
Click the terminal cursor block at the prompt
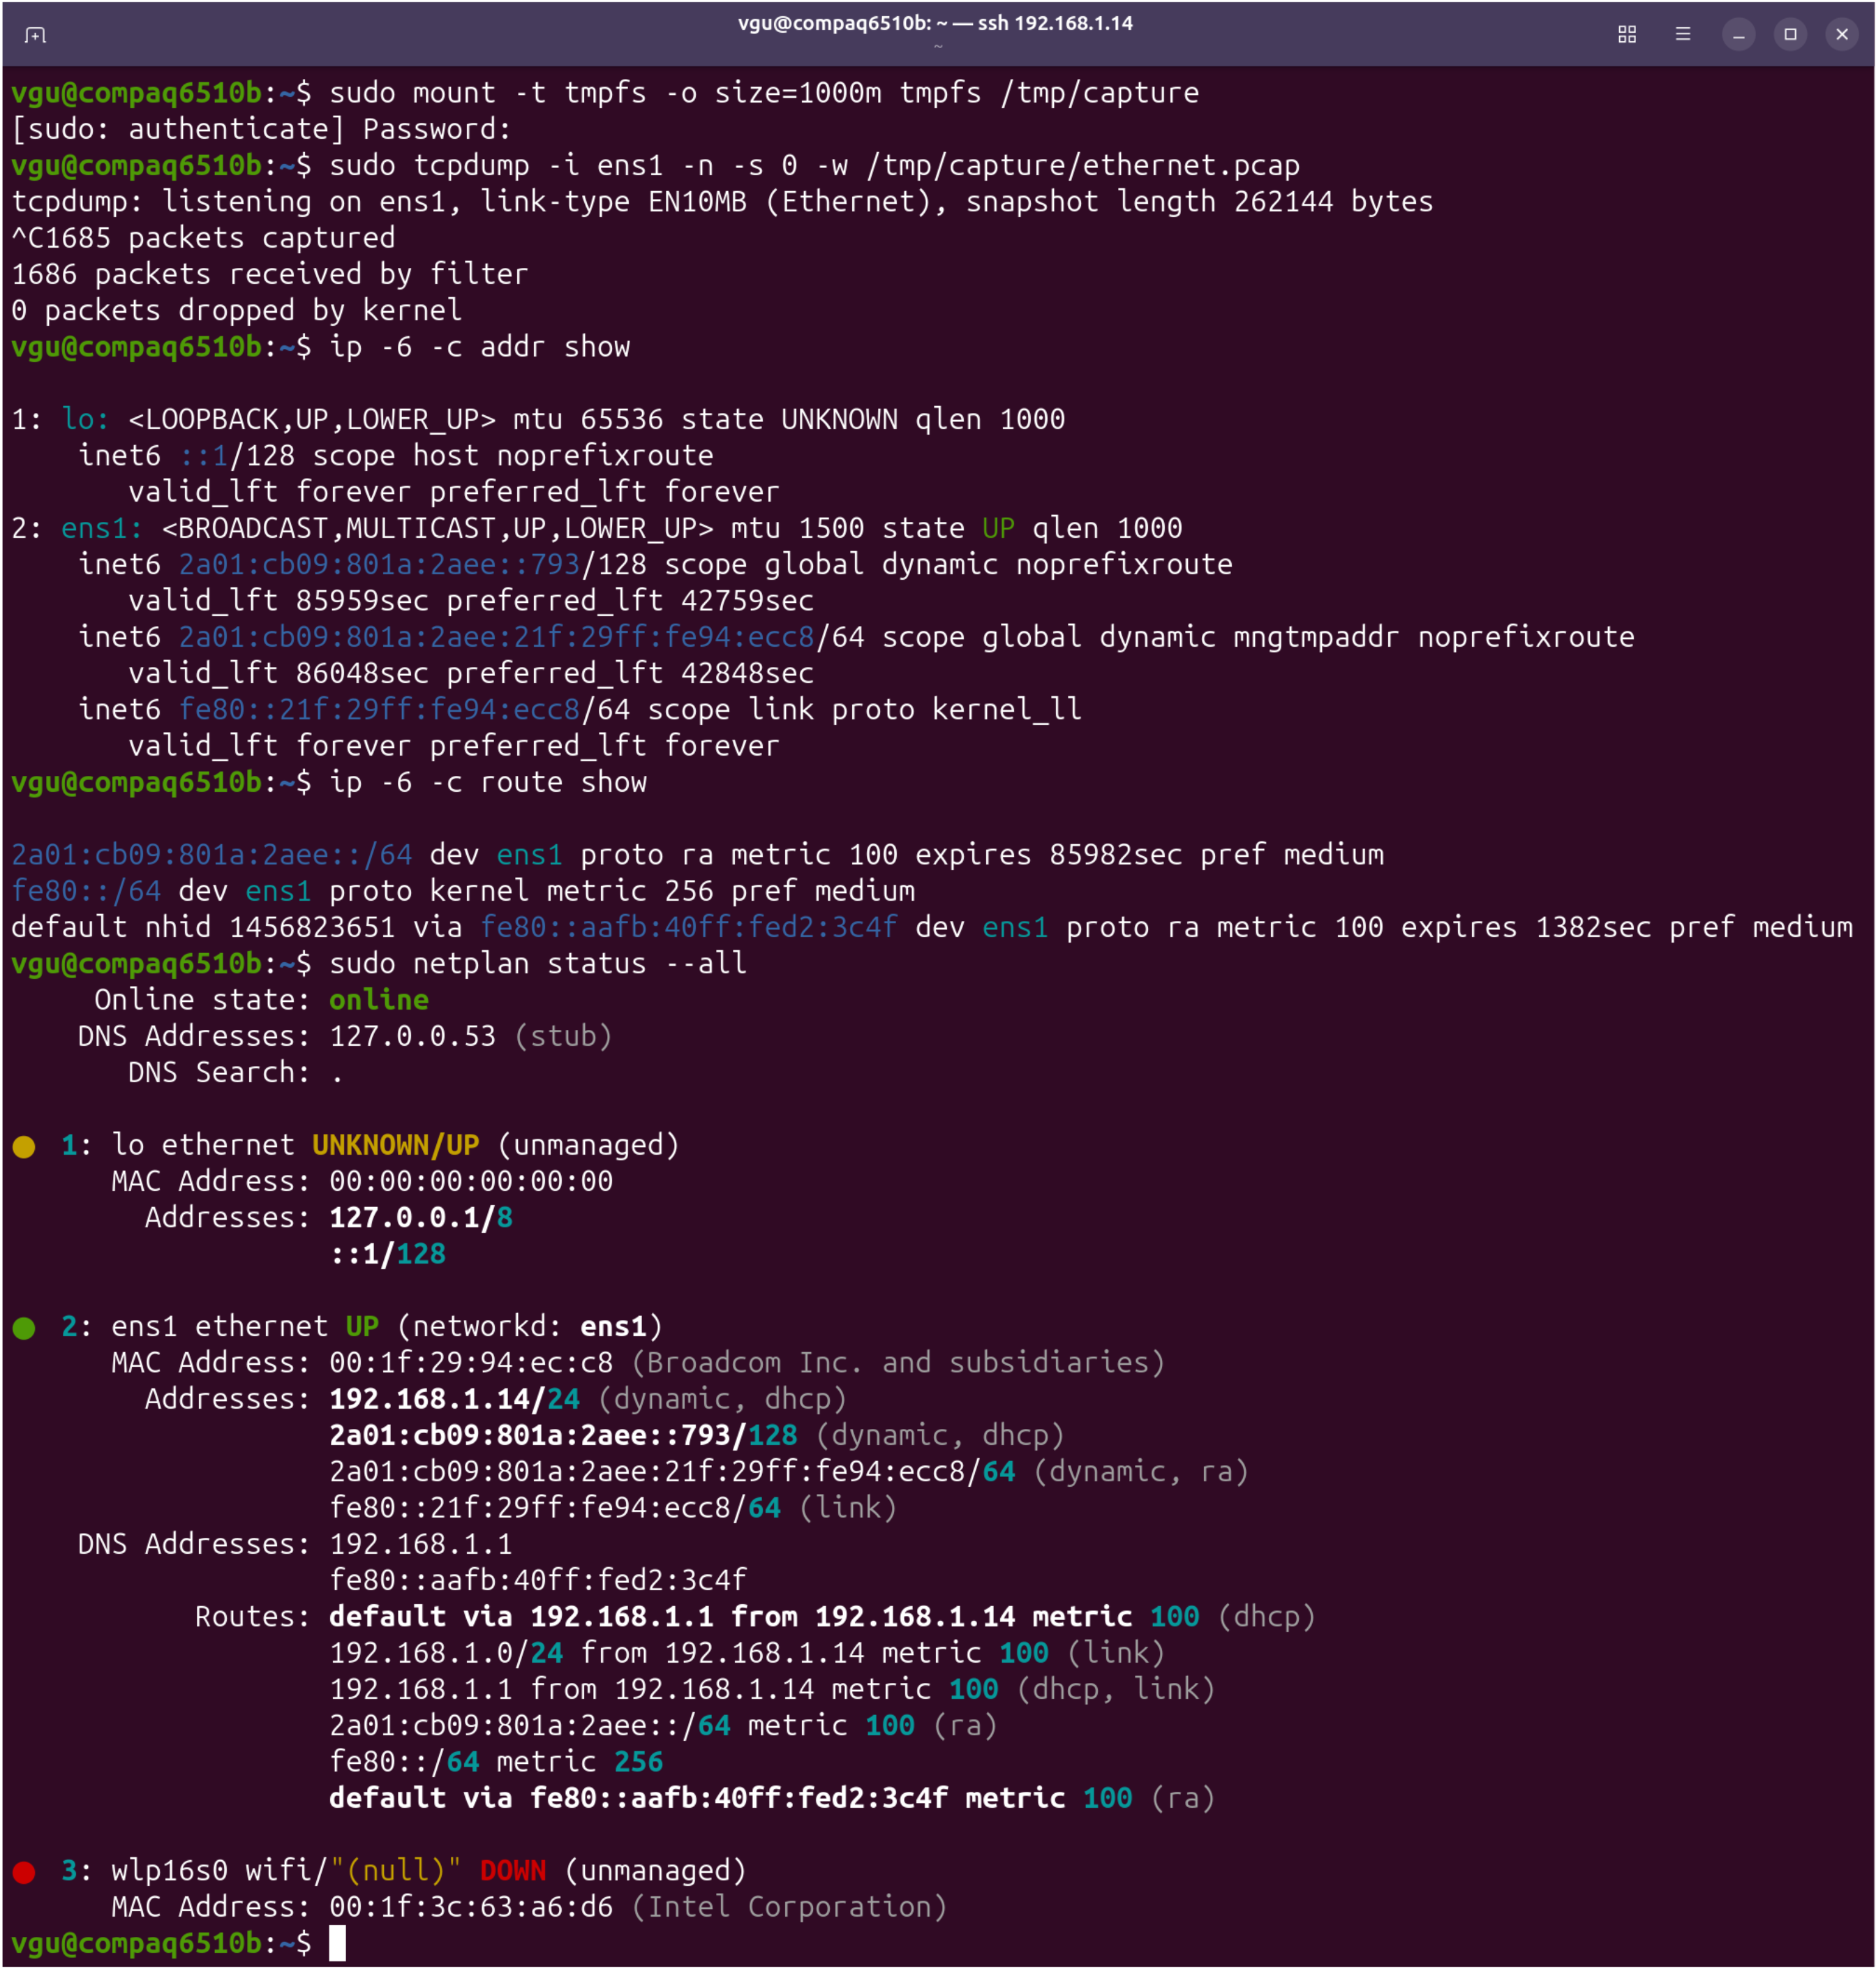(x=338, y=1942)
